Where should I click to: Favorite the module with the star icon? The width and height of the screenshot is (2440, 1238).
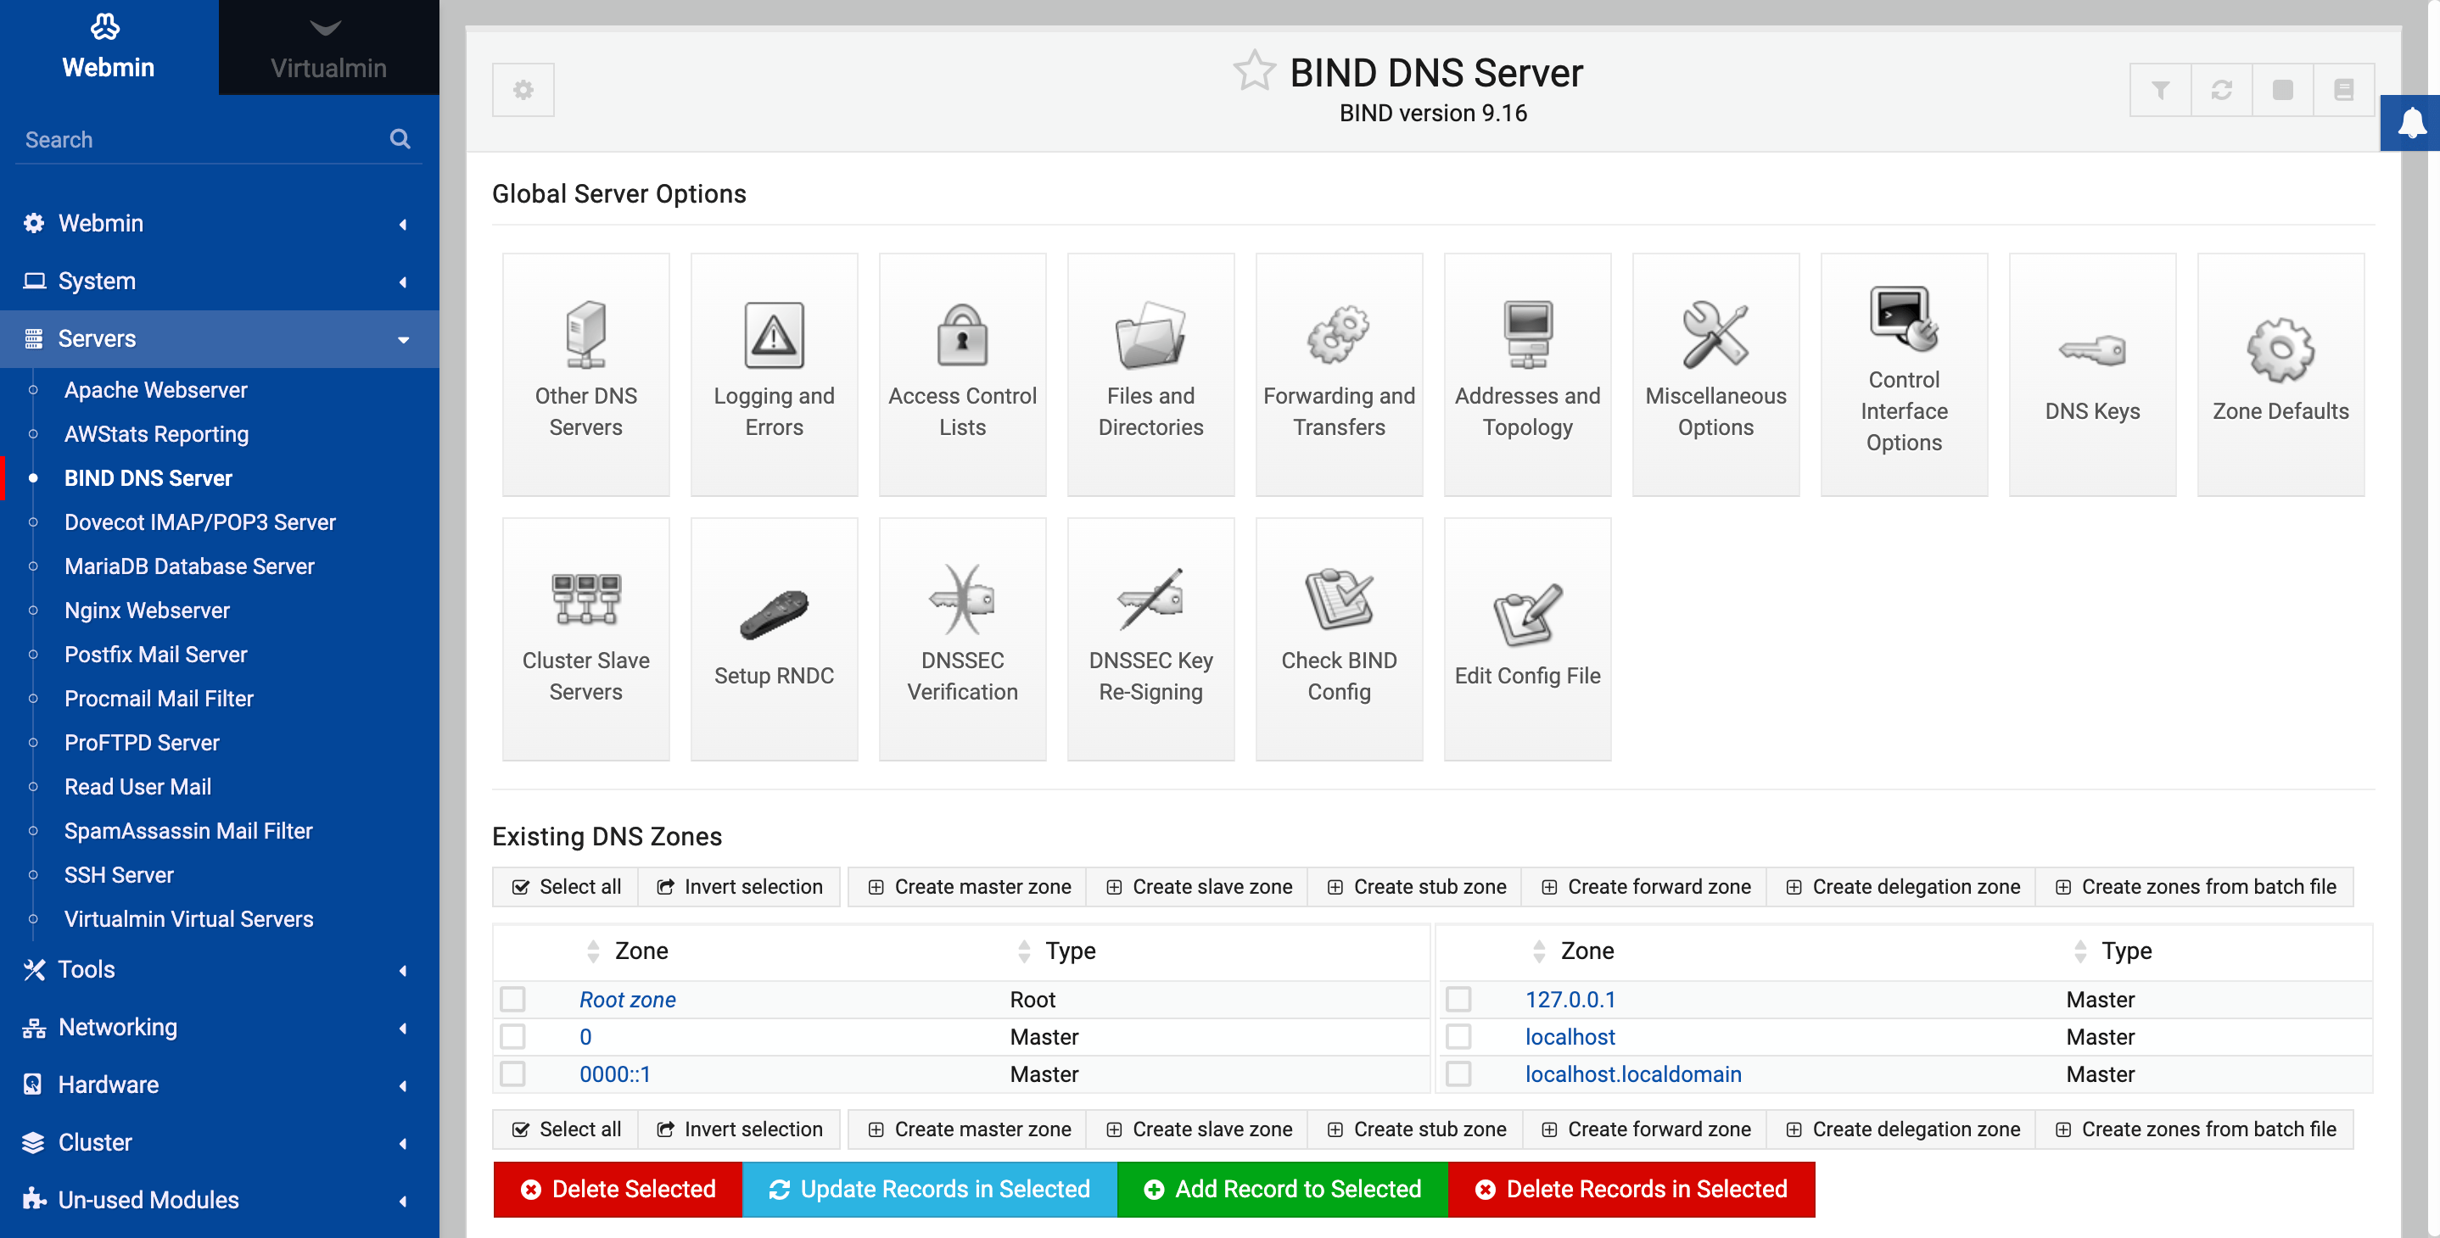point(1253,71)
